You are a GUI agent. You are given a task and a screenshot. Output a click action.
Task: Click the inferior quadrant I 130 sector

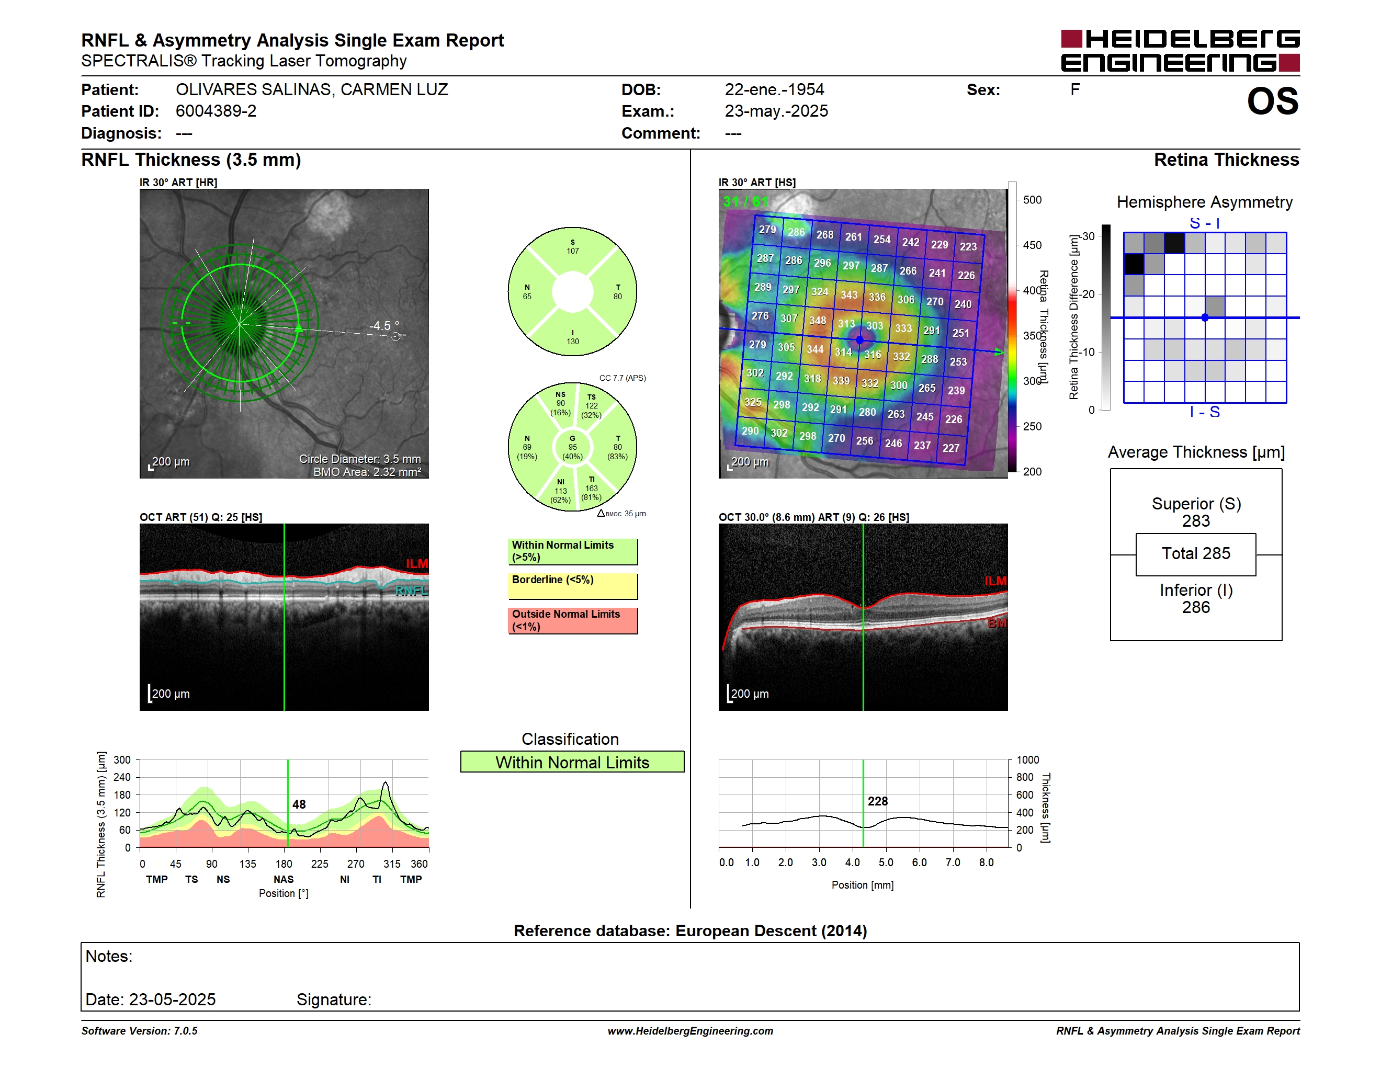click(x=572, y=337)
